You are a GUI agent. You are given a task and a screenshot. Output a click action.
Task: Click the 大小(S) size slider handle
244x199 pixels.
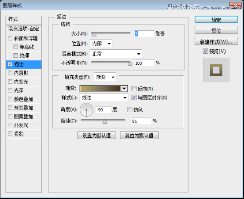94,34
